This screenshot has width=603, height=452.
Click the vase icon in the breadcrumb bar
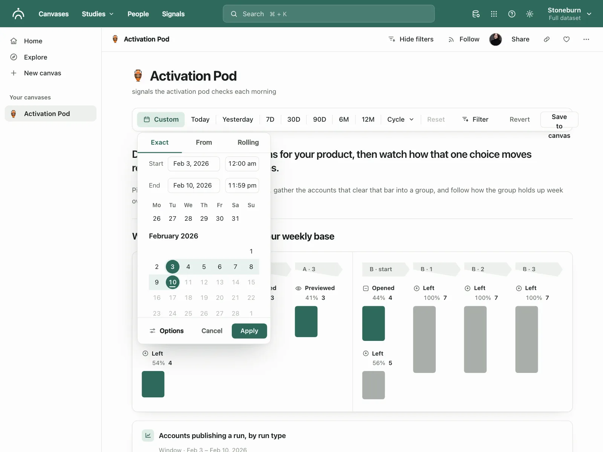[115, 39]
